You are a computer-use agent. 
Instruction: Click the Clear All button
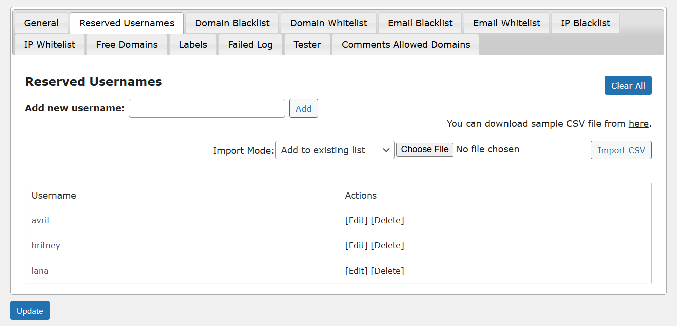pos(628,85)
